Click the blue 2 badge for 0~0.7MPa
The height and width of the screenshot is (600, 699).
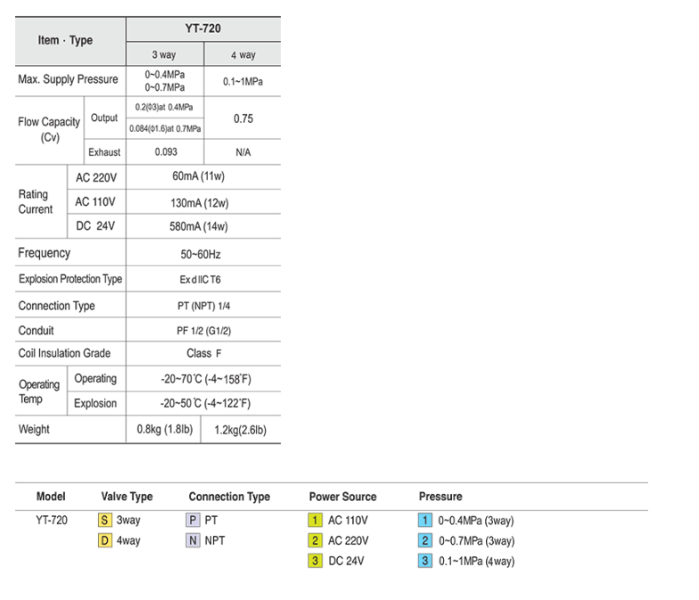pos(426,540)
